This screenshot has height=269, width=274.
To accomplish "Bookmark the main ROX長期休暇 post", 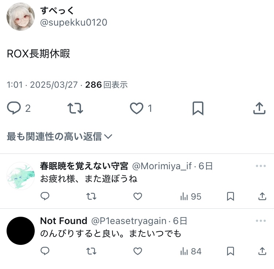I will pos(198,108).
